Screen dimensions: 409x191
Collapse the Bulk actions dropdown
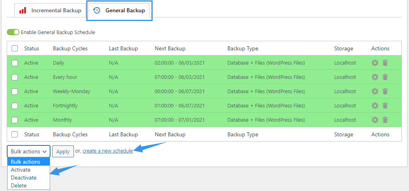coord(29,151)
